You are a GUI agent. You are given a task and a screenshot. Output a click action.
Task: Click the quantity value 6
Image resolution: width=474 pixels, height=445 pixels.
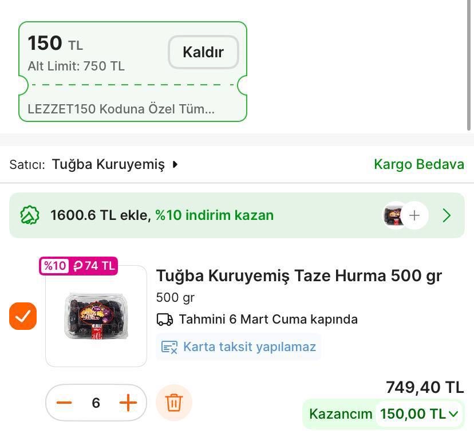click(96, 402)
